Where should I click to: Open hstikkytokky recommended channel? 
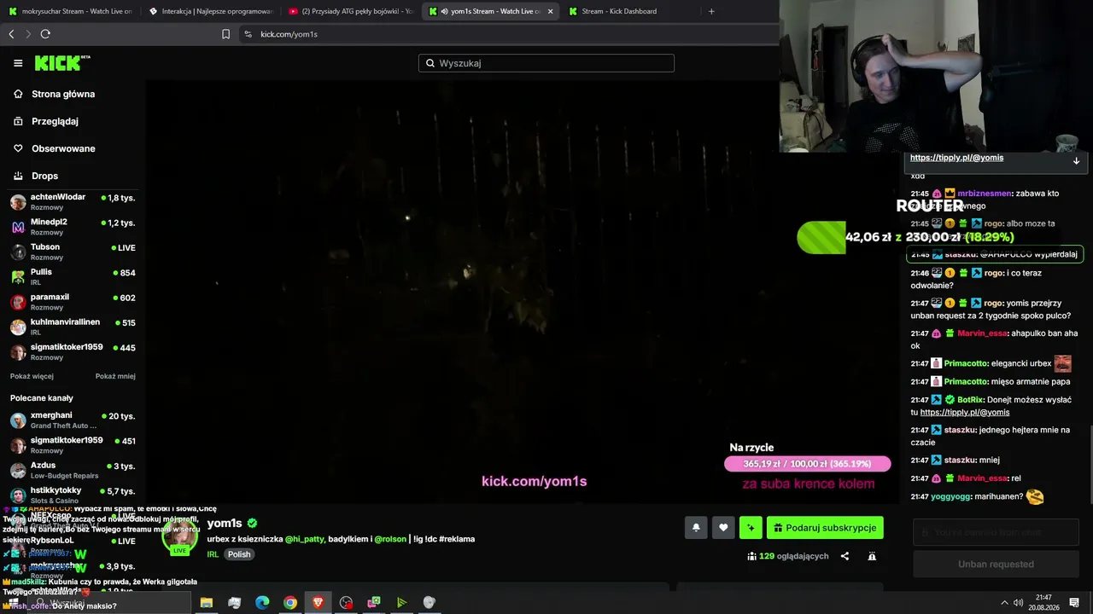73,495
